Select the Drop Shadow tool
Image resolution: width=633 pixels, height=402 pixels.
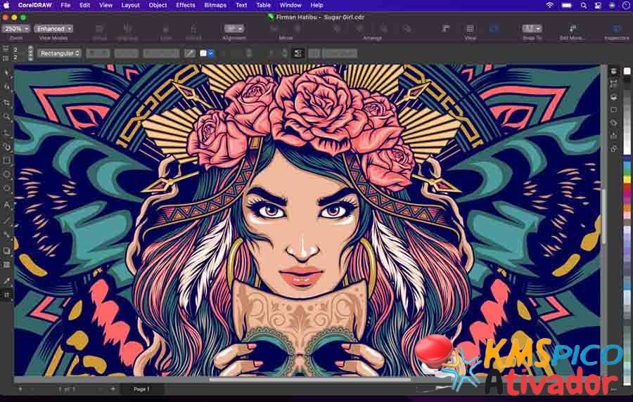click(x=7, y=251)
